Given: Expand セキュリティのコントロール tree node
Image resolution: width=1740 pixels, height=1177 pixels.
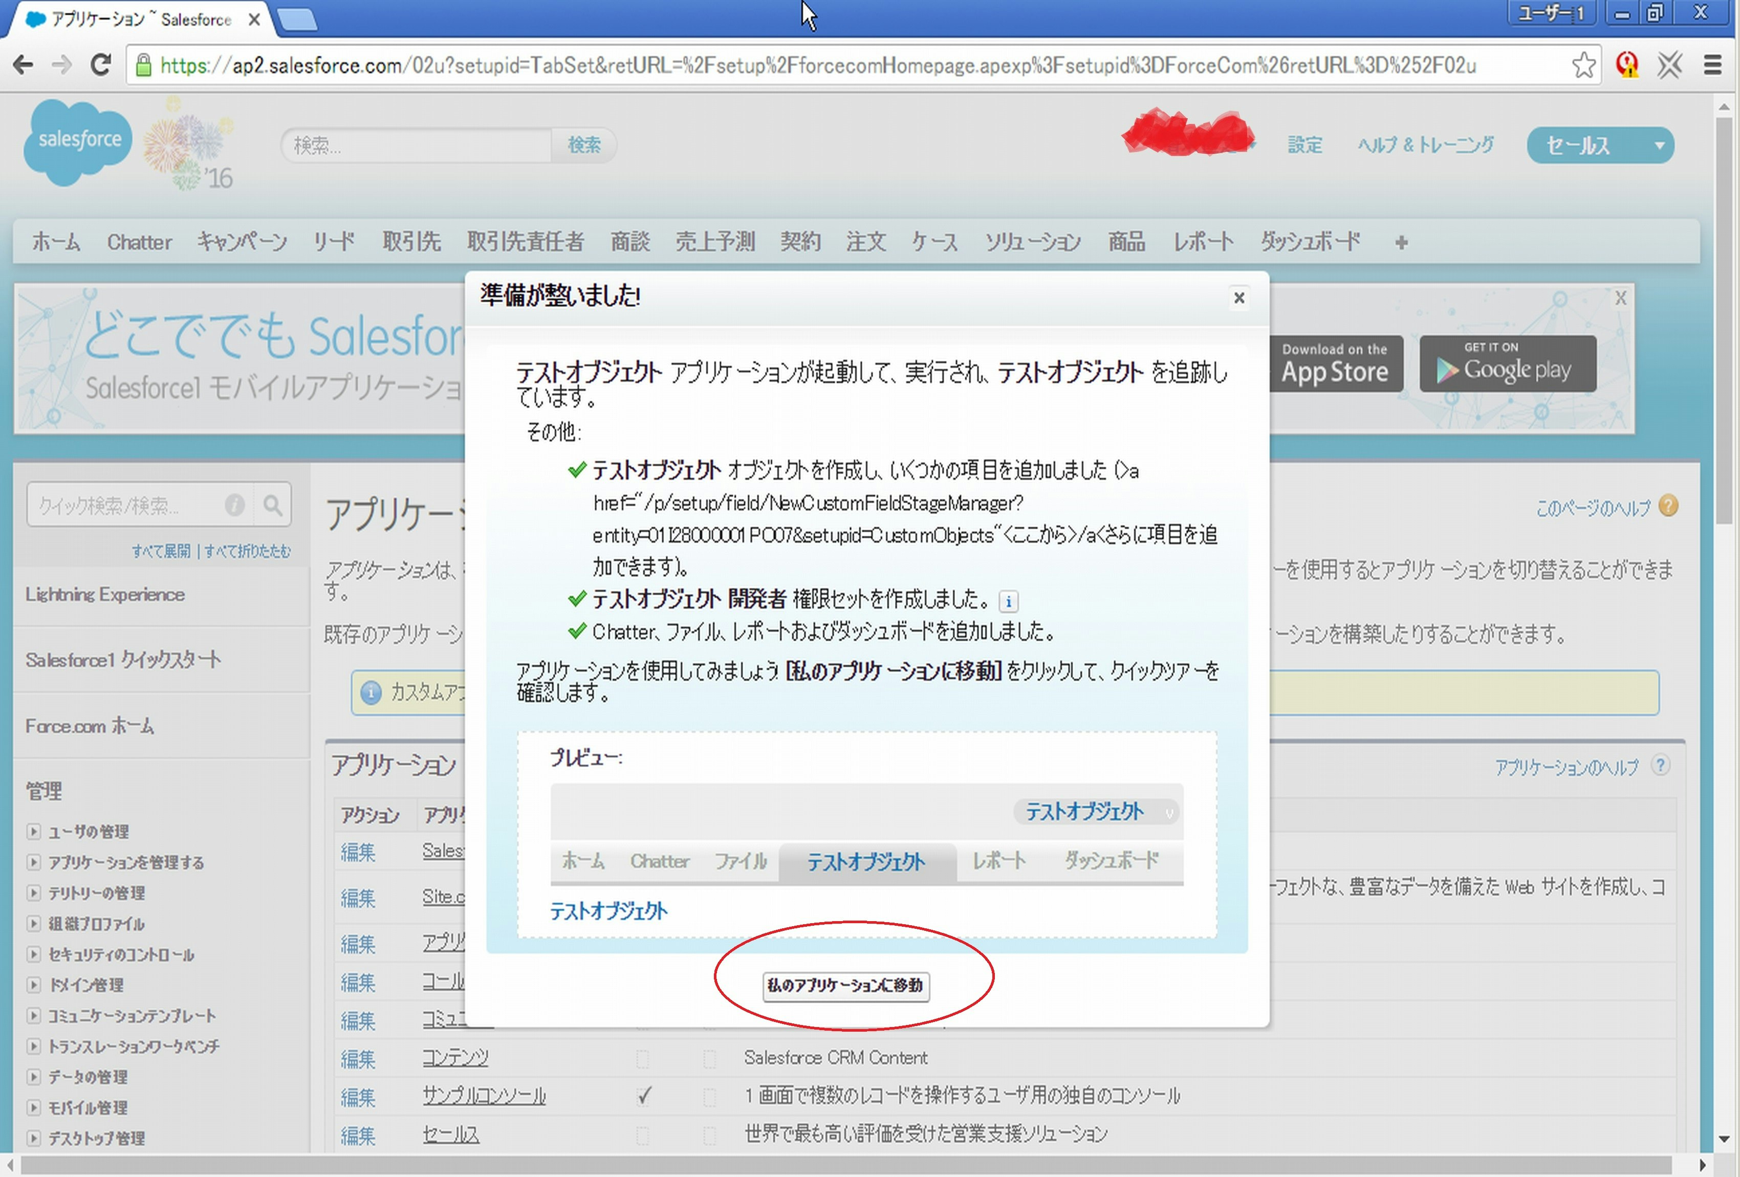Looking at the screenshot, I should (x=34, y=954).
